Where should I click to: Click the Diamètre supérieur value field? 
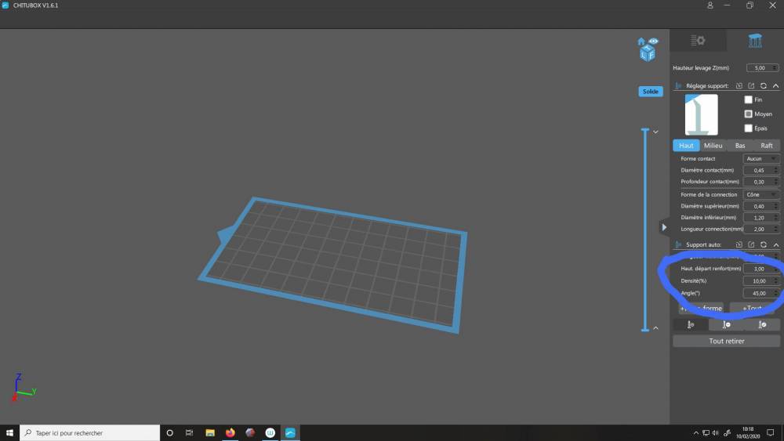click(761, 206)
